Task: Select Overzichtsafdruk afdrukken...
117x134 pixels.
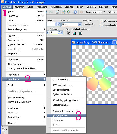Action: tap(24, 69)
